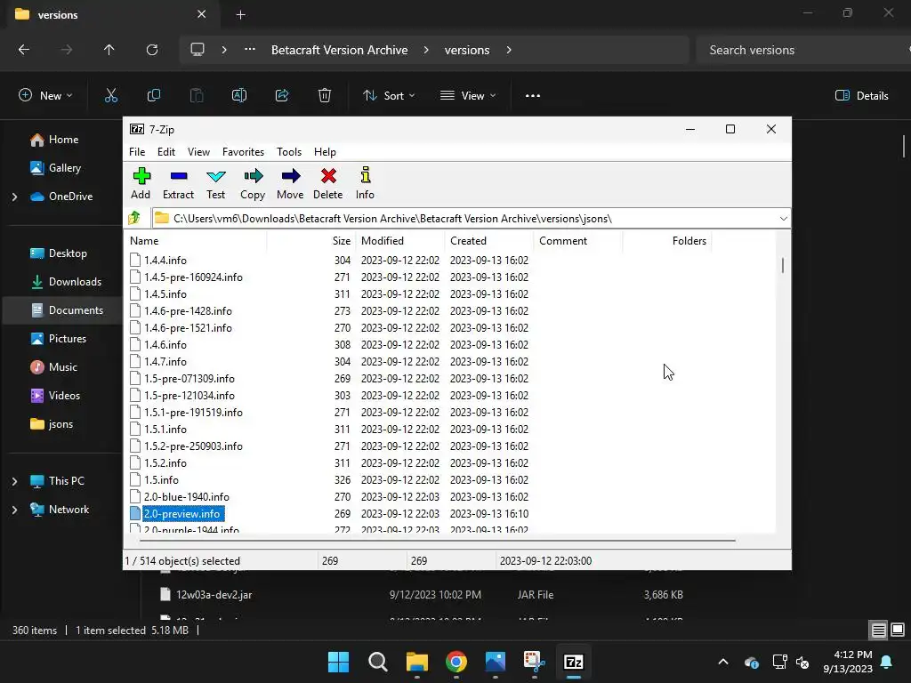Click the highlighted 2.0-preview.info file
This screenshot has height=683, width=911.
[x=181, y=513]
